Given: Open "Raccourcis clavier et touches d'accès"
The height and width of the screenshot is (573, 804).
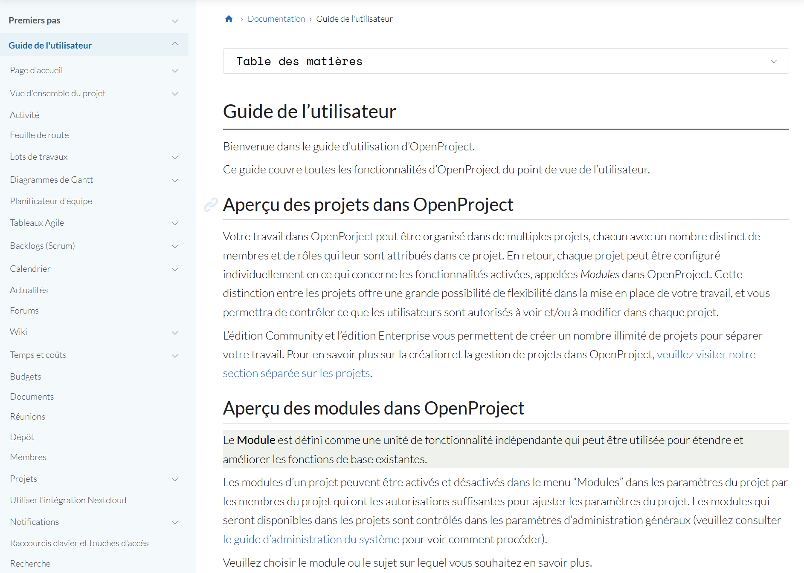Looking at the screenshot, I should coord(79,543).
